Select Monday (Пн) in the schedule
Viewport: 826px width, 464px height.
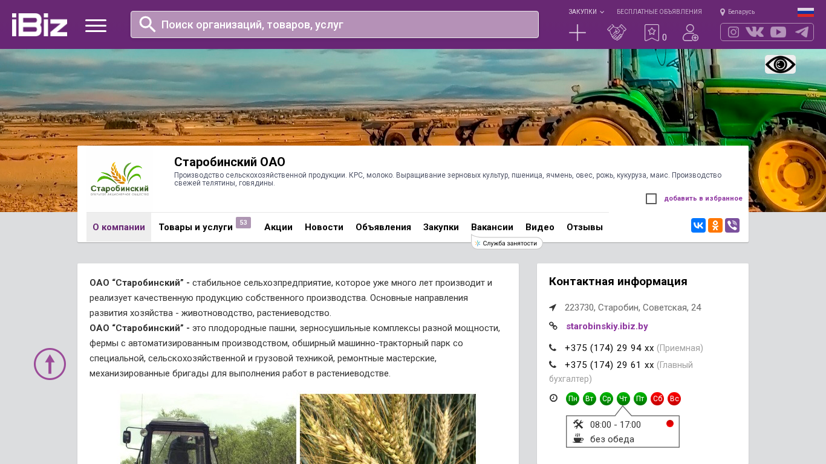tap(573, 399)
